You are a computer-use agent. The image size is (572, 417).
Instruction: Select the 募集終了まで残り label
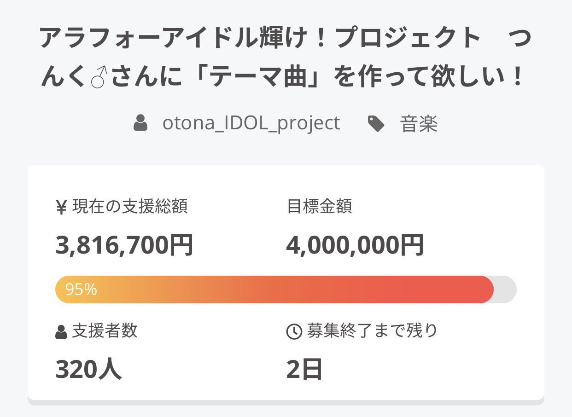(372, 331)
